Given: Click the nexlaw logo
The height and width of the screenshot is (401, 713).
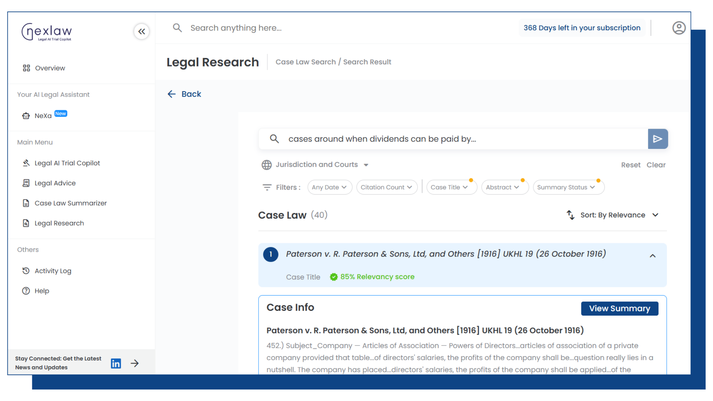Looking at the screenshot, I should [47, 32].
